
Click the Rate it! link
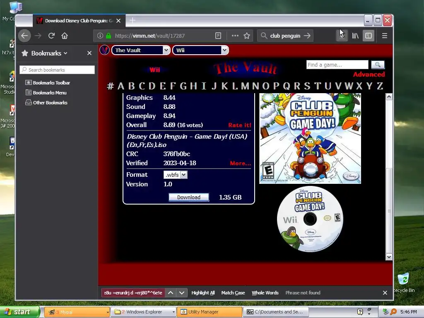point(240,125)
